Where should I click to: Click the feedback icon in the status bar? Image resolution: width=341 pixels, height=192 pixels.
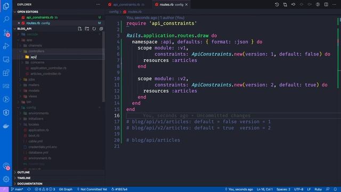(x=328, y=189)
